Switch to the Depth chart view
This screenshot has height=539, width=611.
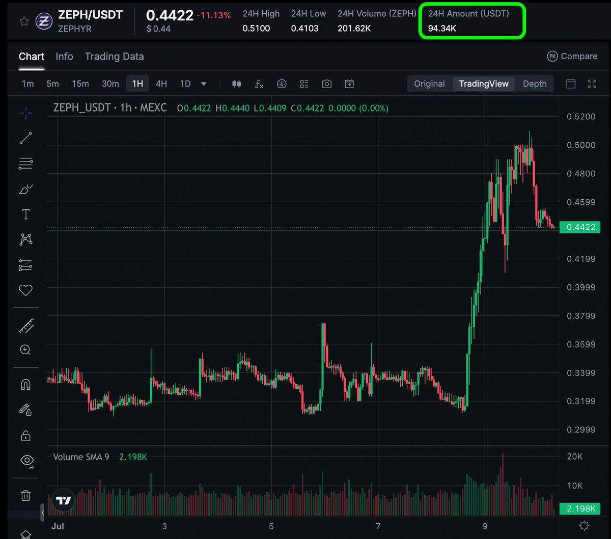(535, 84)
